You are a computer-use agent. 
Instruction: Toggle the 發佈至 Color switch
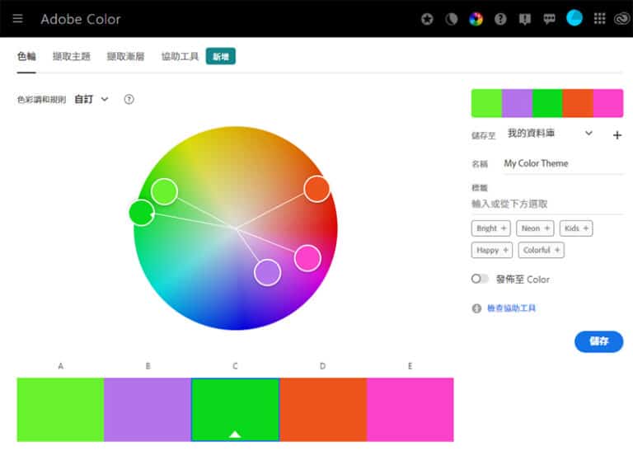[x=480, y=279]
